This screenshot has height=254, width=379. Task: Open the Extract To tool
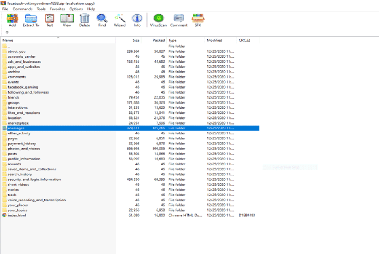[x=31, y=19]
